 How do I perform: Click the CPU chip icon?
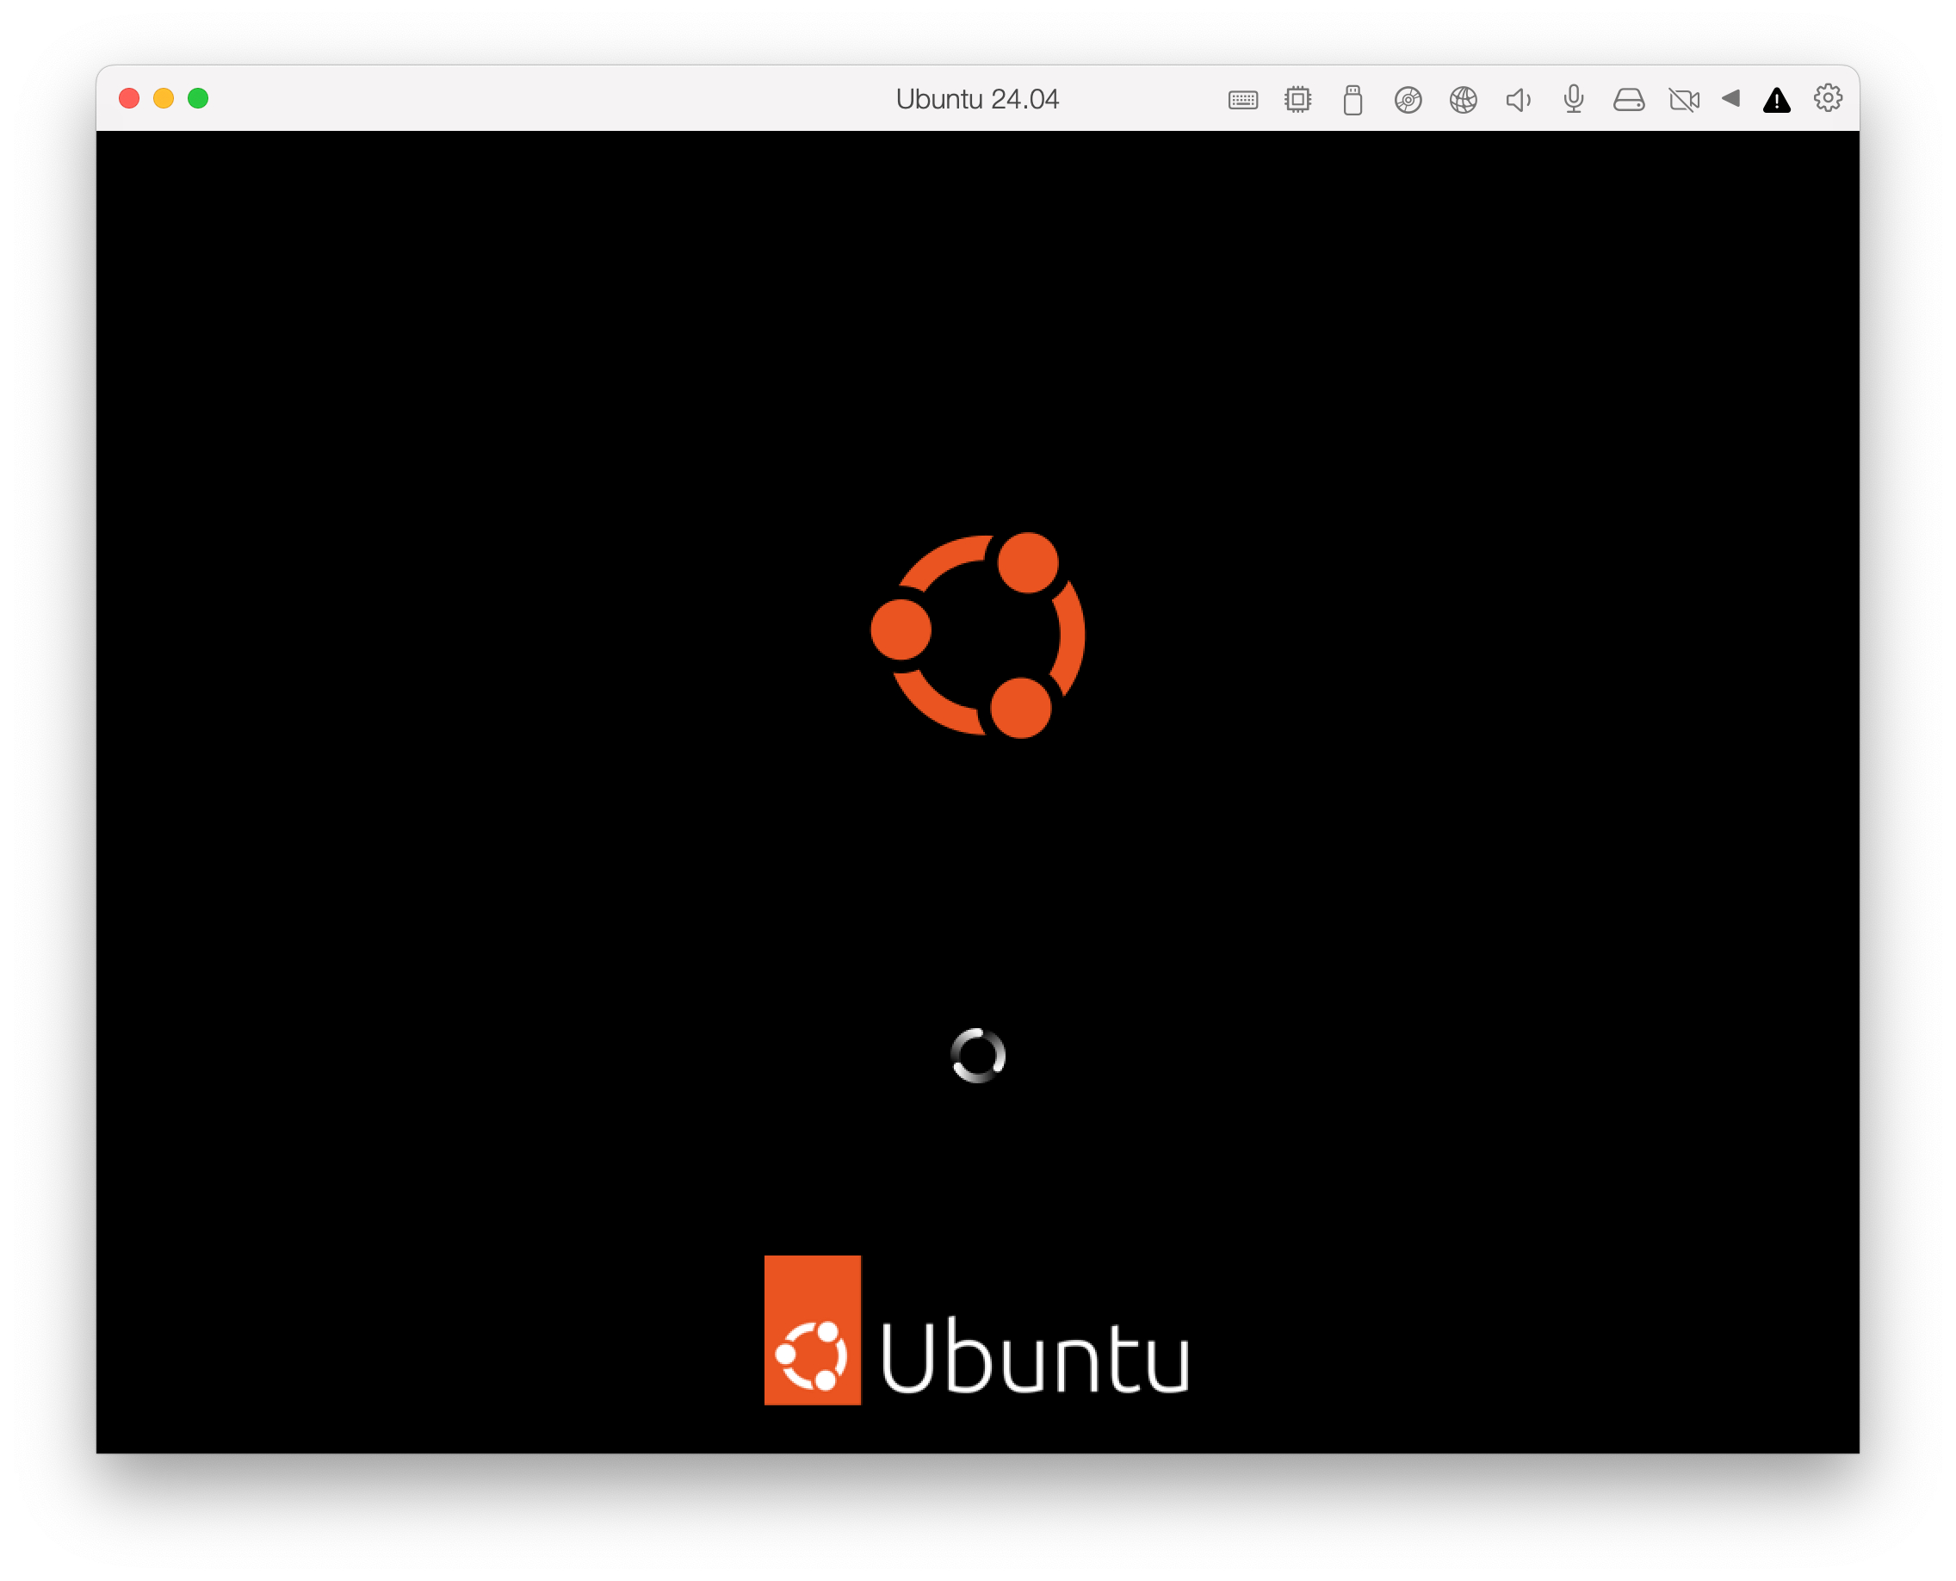pos(1297,99)
